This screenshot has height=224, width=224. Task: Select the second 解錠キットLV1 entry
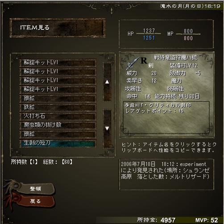click(58, 71)
